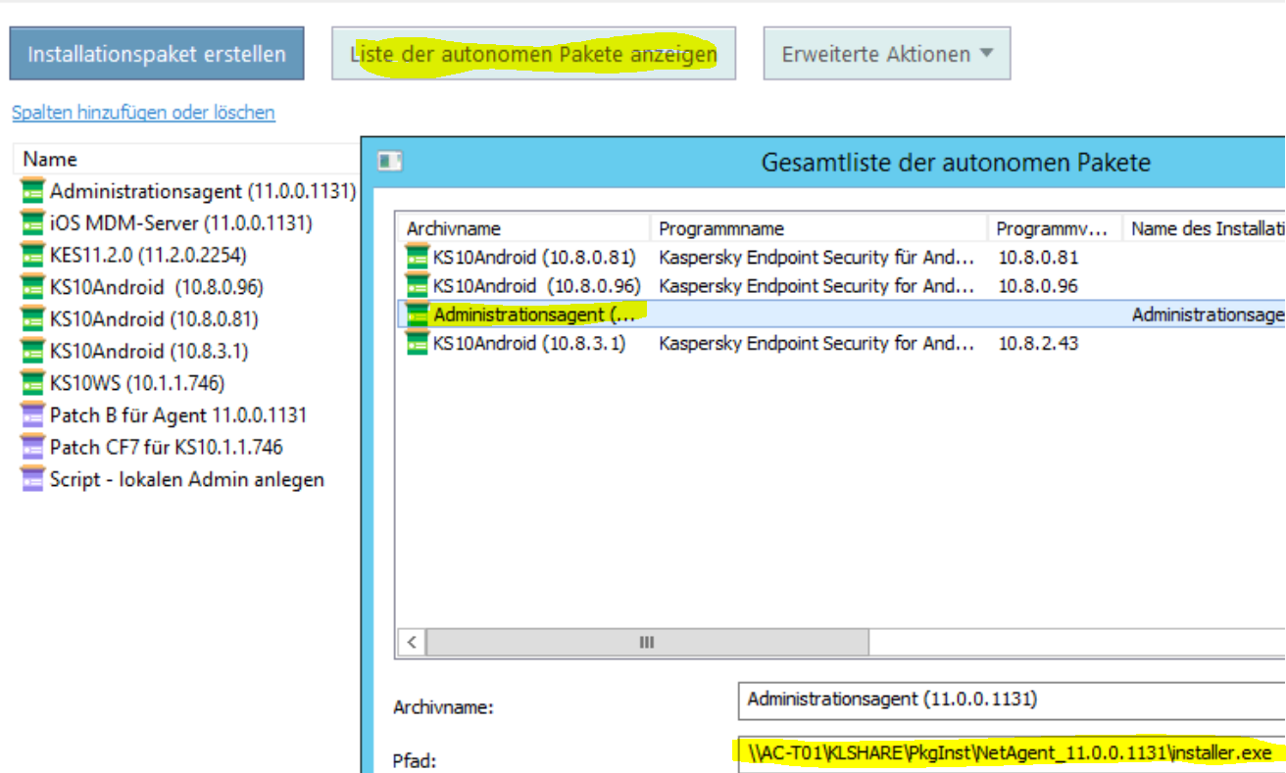Click the Script - lokalen Admin anlegen icon
The height and width of the screenshot is (773, 1286).
pyautogui.click(x=32, y=480)
